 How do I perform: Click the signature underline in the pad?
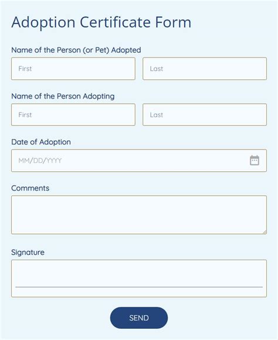[139, 287]
